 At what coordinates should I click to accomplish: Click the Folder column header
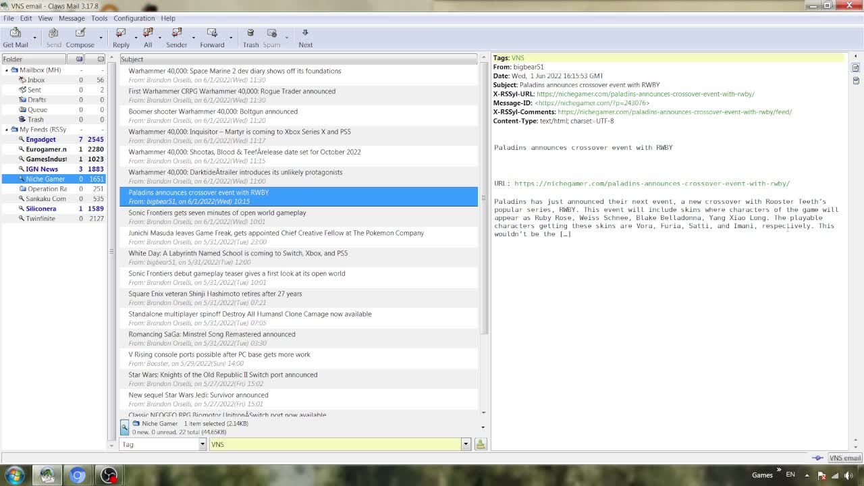34,59
